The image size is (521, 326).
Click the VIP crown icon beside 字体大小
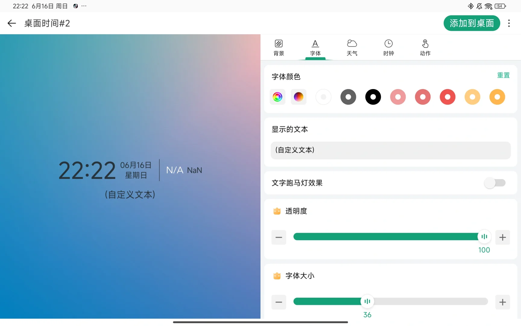(277, 276)
